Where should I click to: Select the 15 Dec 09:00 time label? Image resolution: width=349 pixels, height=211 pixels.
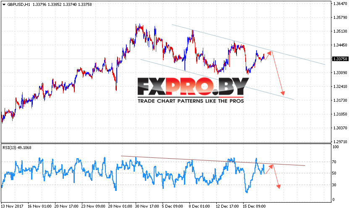(254, 206)
